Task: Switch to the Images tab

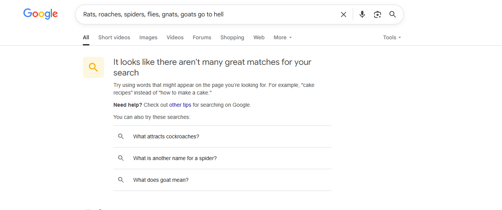Action: [149, 37]
